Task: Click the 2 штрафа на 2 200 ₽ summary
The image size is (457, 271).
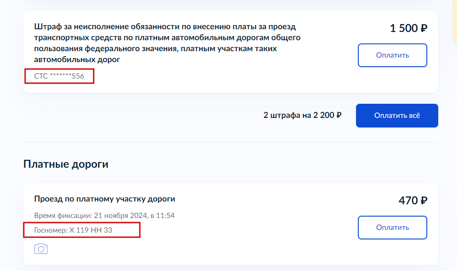Action: point(302,115)
